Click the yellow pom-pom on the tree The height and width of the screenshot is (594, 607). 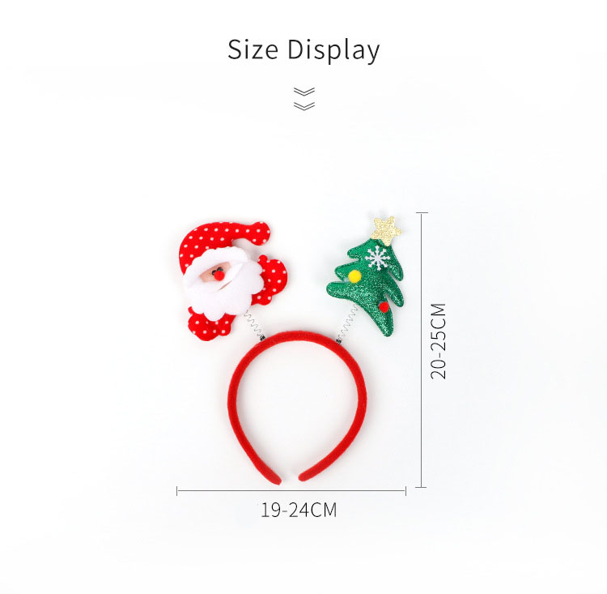354,276
